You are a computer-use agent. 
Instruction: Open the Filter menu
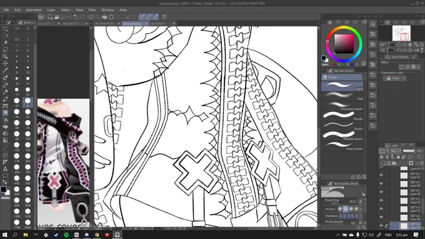click(x=92, y=10)
